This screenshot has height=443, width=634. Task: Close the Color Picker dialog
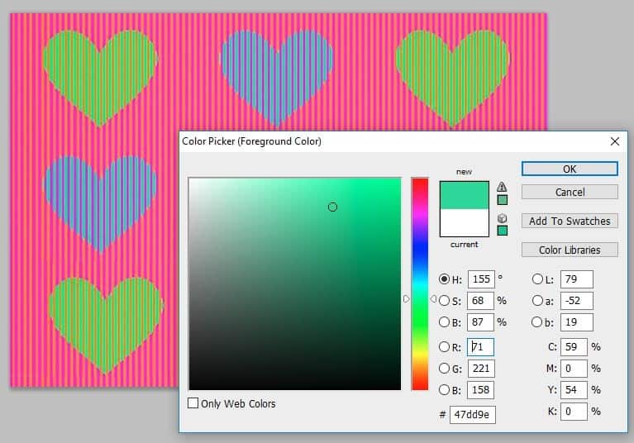click(x=614, y=141)
